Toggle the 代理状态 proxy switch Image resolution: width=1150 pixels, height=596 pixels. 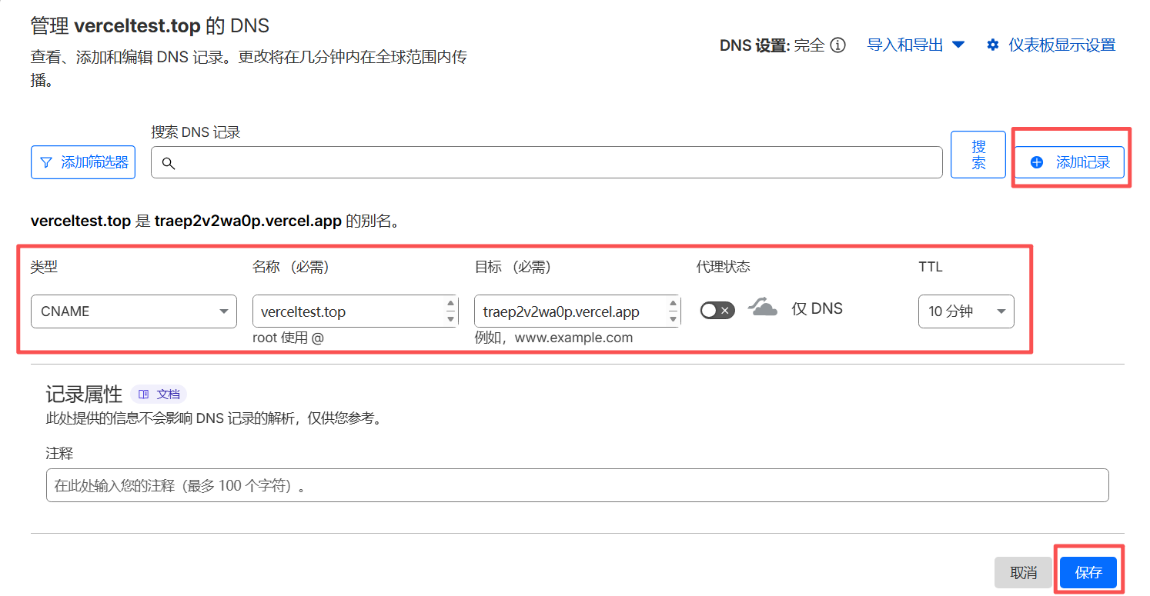pos(717,310)
